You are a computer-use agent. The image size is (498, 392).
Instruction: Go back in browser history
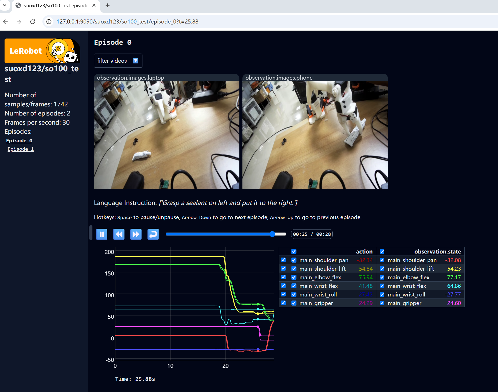pyautogui.click(x=6, y=22)
